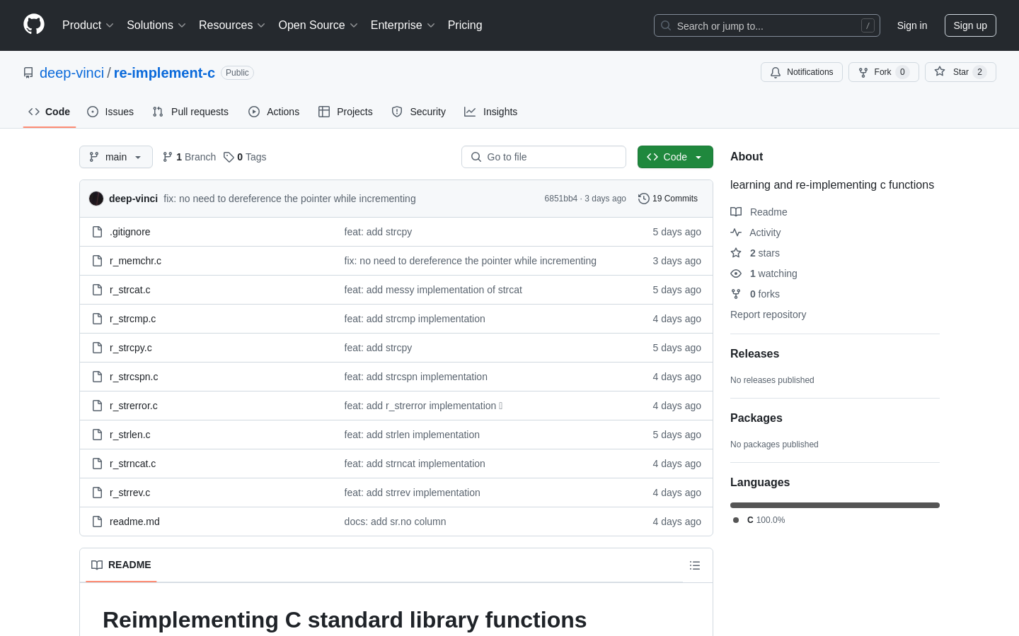Select the file icon beside r_strlen.c
The image size is (1019, 636).
click(x=98, y=435)
